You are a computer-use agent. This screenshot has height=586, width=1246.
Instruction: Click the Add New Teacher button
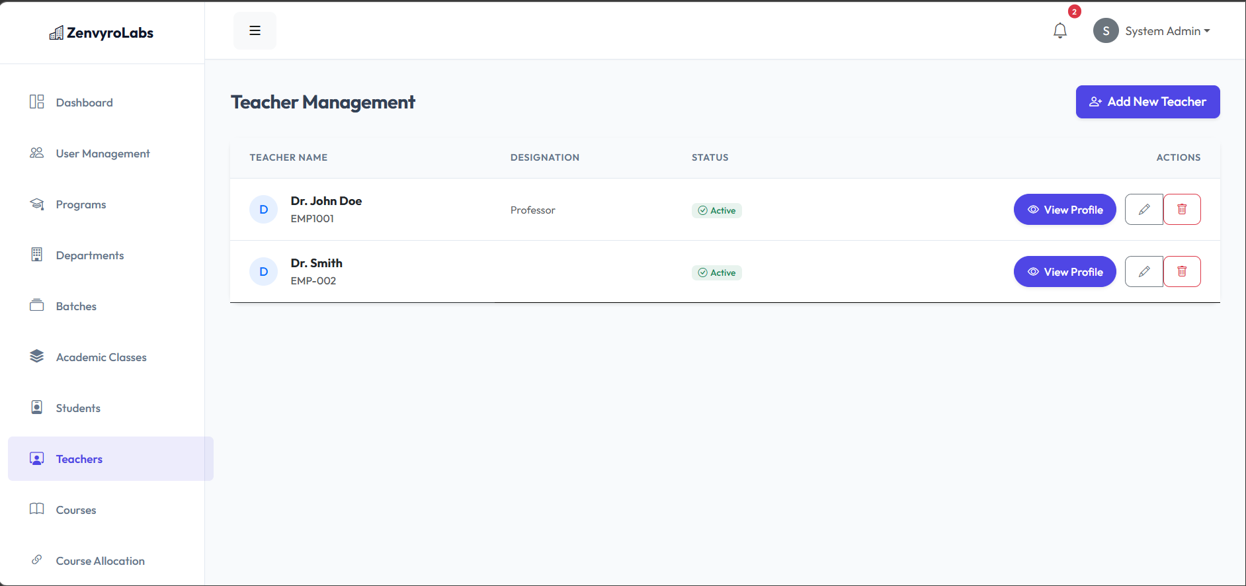point(1147,102)
